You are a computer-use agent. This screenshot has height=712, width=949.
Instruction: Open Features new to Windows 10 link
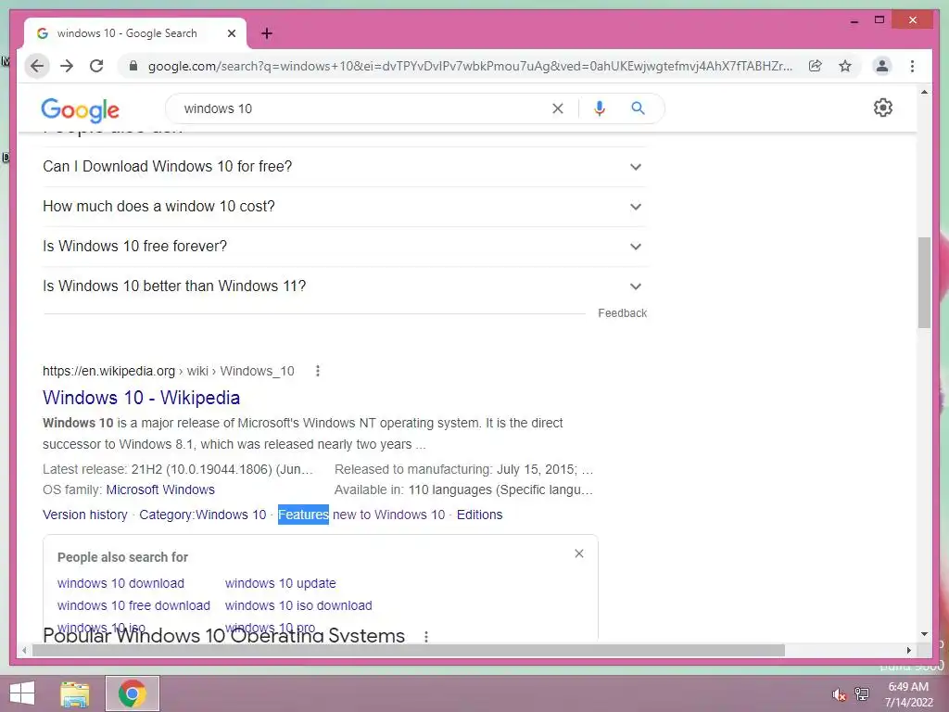click(361, 515)
